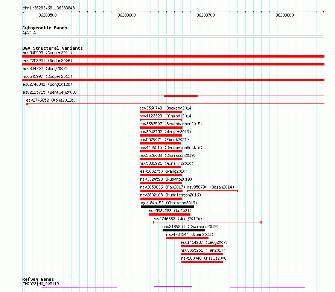
Task: Click the red bar under nsv5984283 (Wu2021)
Action: [x=170, y=214]
